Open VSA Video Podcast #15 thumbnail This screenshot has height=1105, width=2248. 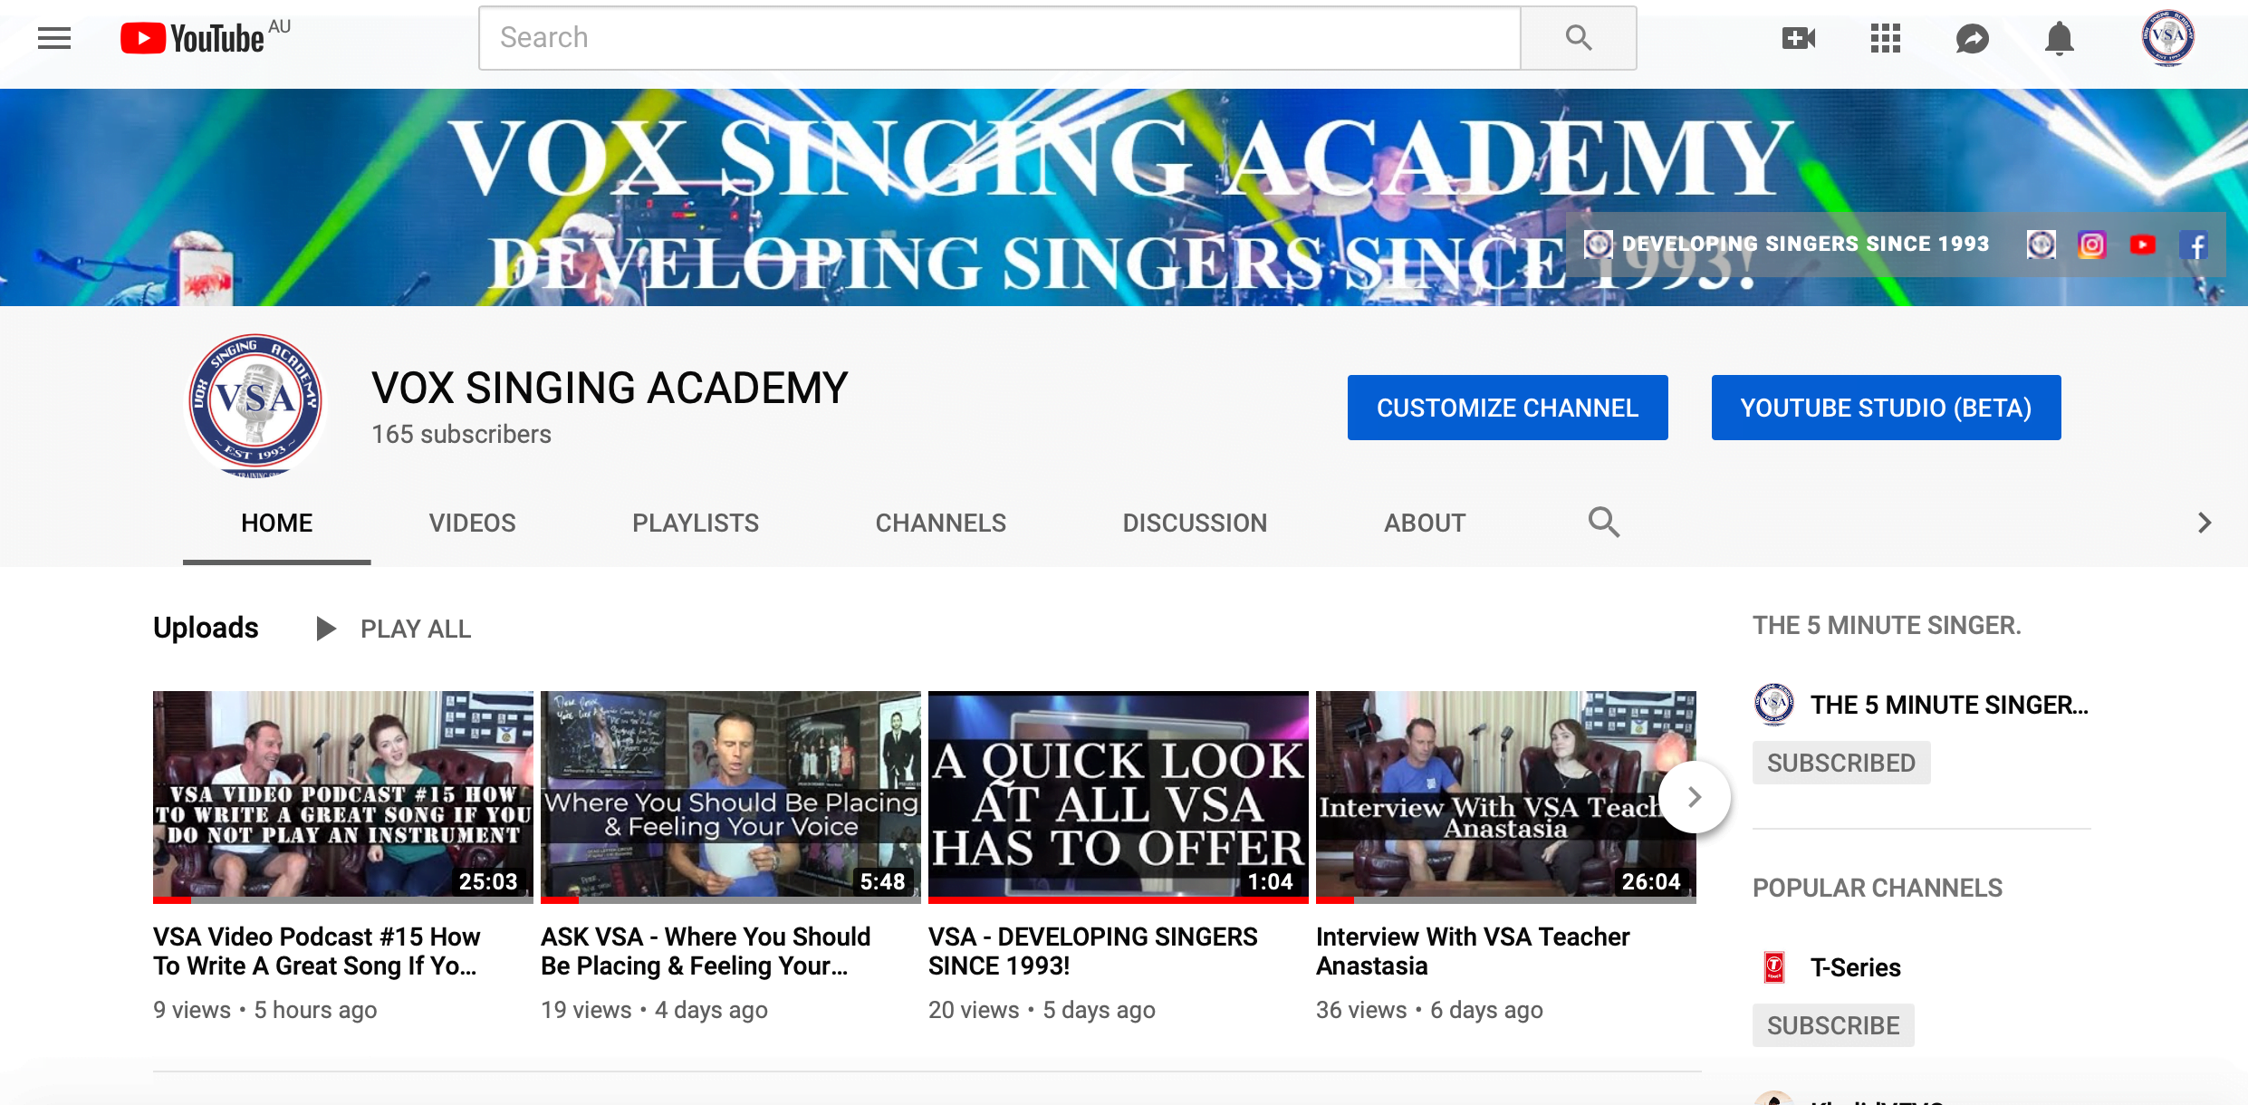pos(342,795)
